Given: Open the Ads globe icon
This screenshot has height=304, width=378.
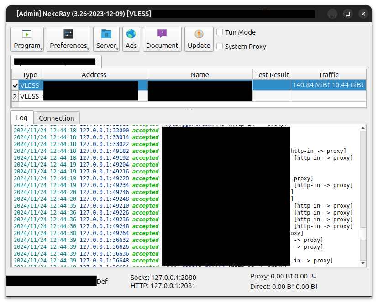Looking at the screenshot, I should coord(131,34).
